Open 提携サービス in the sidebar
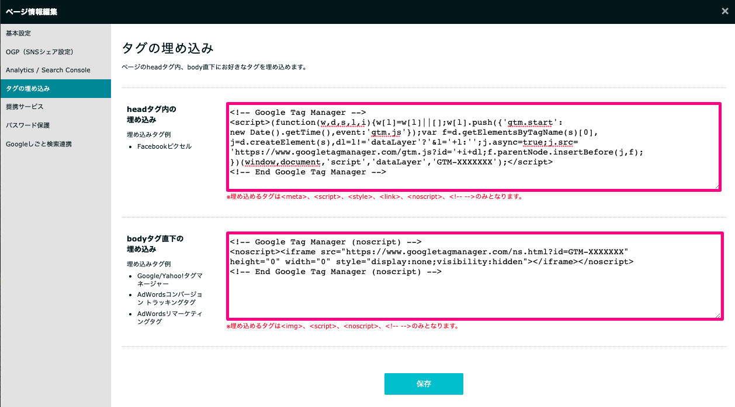 [56, 107]
